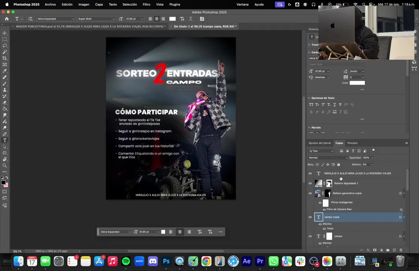Click foreground color swatch in toolbox
Image resolution: width=419 pixels, height=271 pixels.
tap(3, 183)
